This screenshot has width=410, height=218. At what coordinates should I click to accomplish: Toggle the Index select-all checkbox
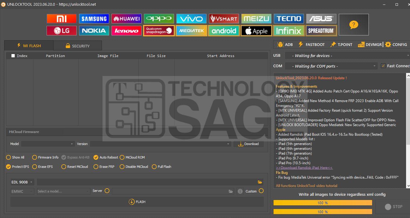[x=13, y=56]
